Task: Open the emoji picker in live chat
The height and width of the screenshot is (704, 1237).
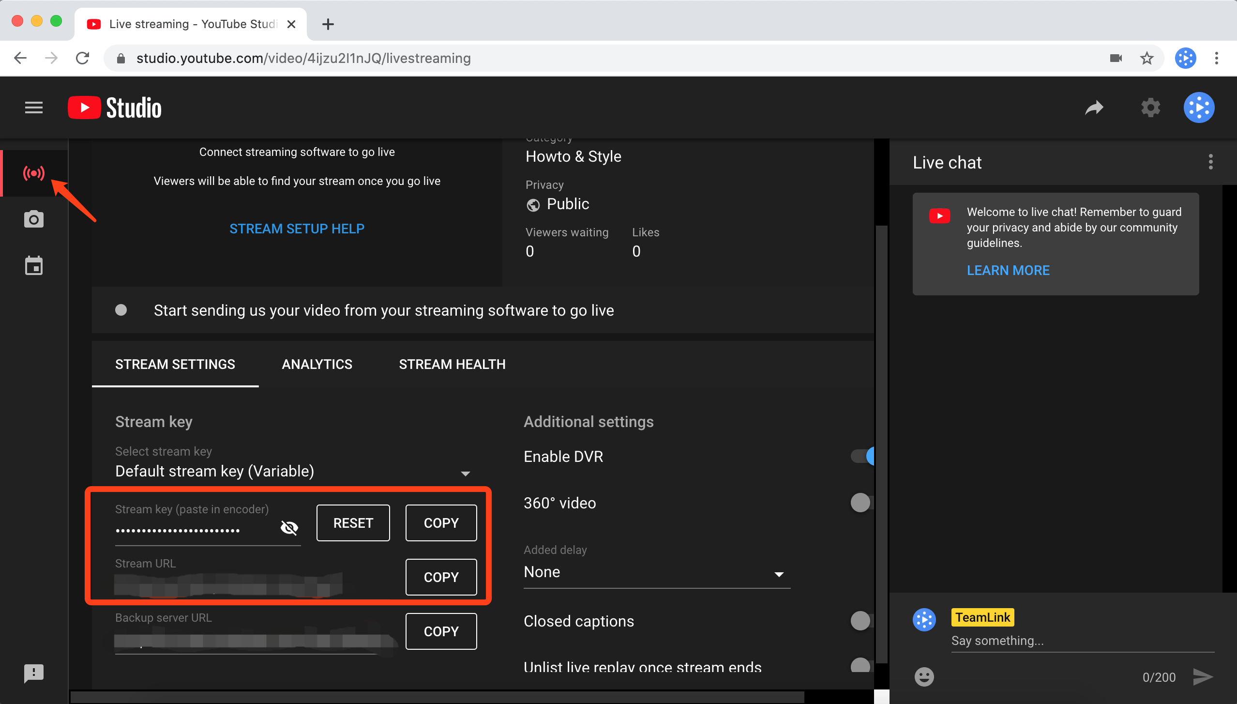Action: (x=924, y=676)
